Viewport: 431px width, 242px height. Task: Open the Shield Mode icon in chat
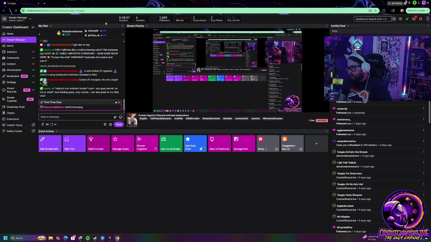coord(105,124)
